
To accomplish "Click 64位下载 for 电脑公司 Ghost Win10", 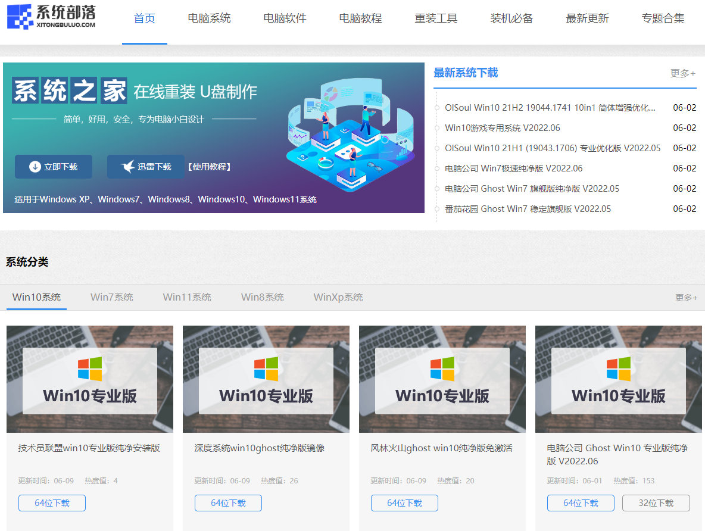I will [x=581, y=503].
